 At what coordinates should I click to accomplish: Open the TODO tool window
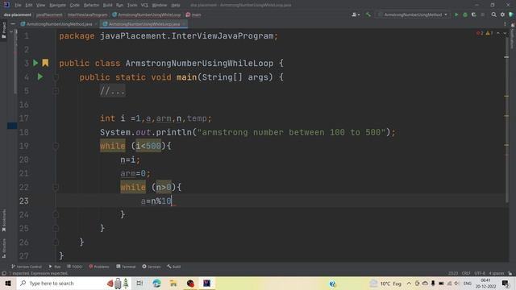tap(74, 267)
